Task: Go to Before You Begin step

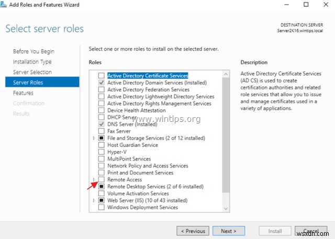Action: pyautogui.click(x=33, y=51)
